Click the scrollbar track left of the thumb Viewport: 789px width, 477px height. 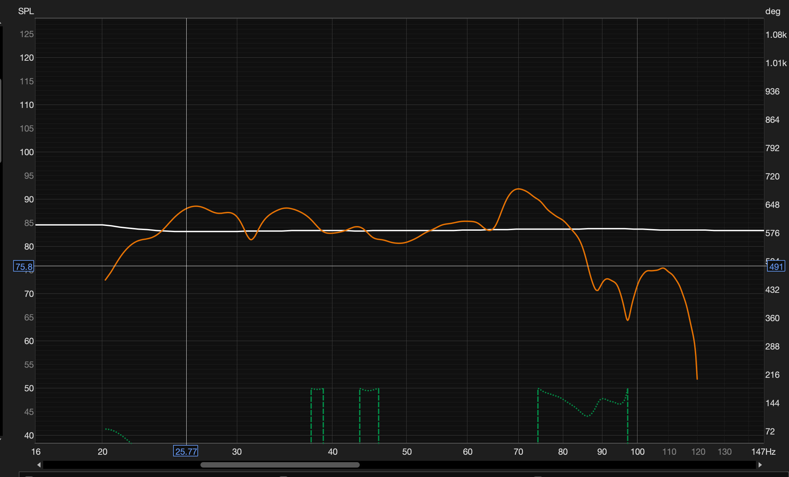(x=121, y=465)
